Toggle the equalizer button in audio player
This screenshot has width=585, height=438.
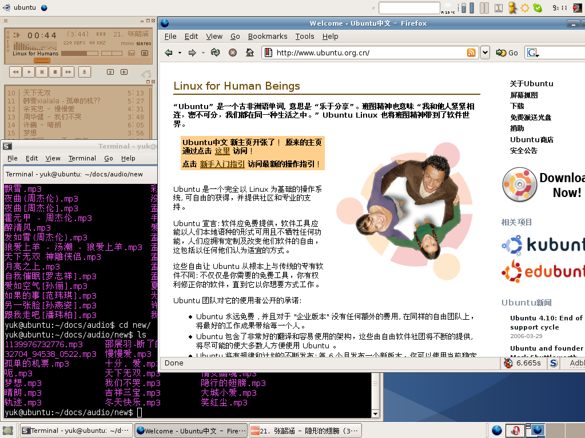[x=132, y=53]
